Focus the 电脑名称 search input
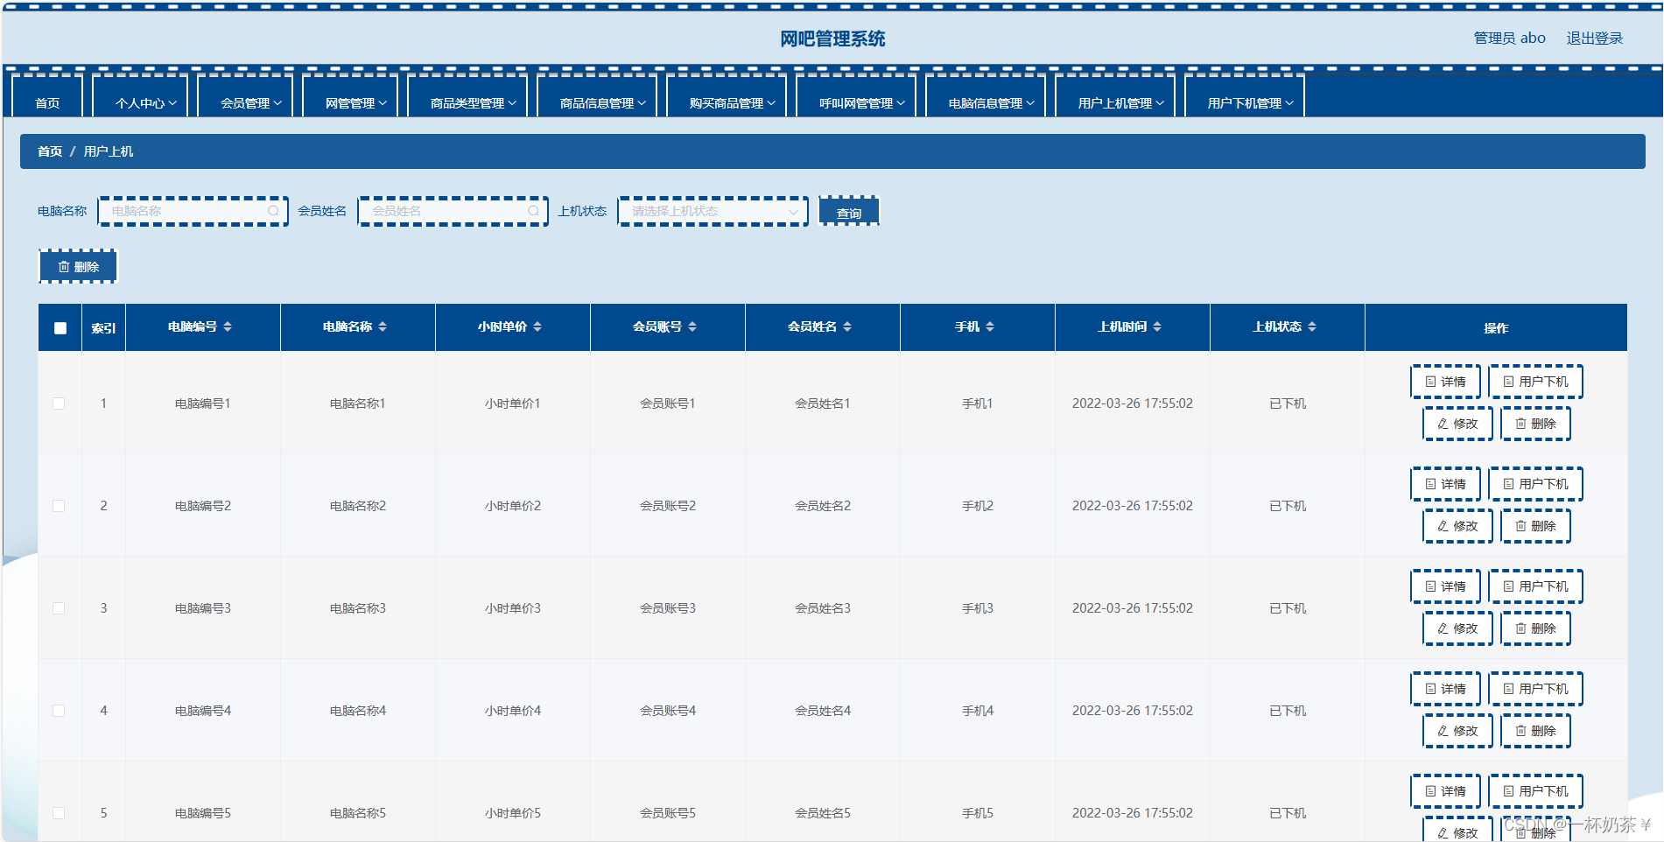1664x842 pixels. (x=193, y=211)
